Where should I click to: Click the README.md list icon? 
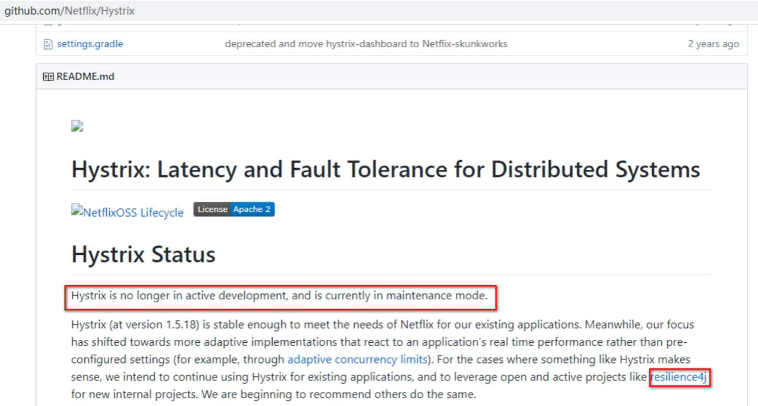[x=50, y=76]
